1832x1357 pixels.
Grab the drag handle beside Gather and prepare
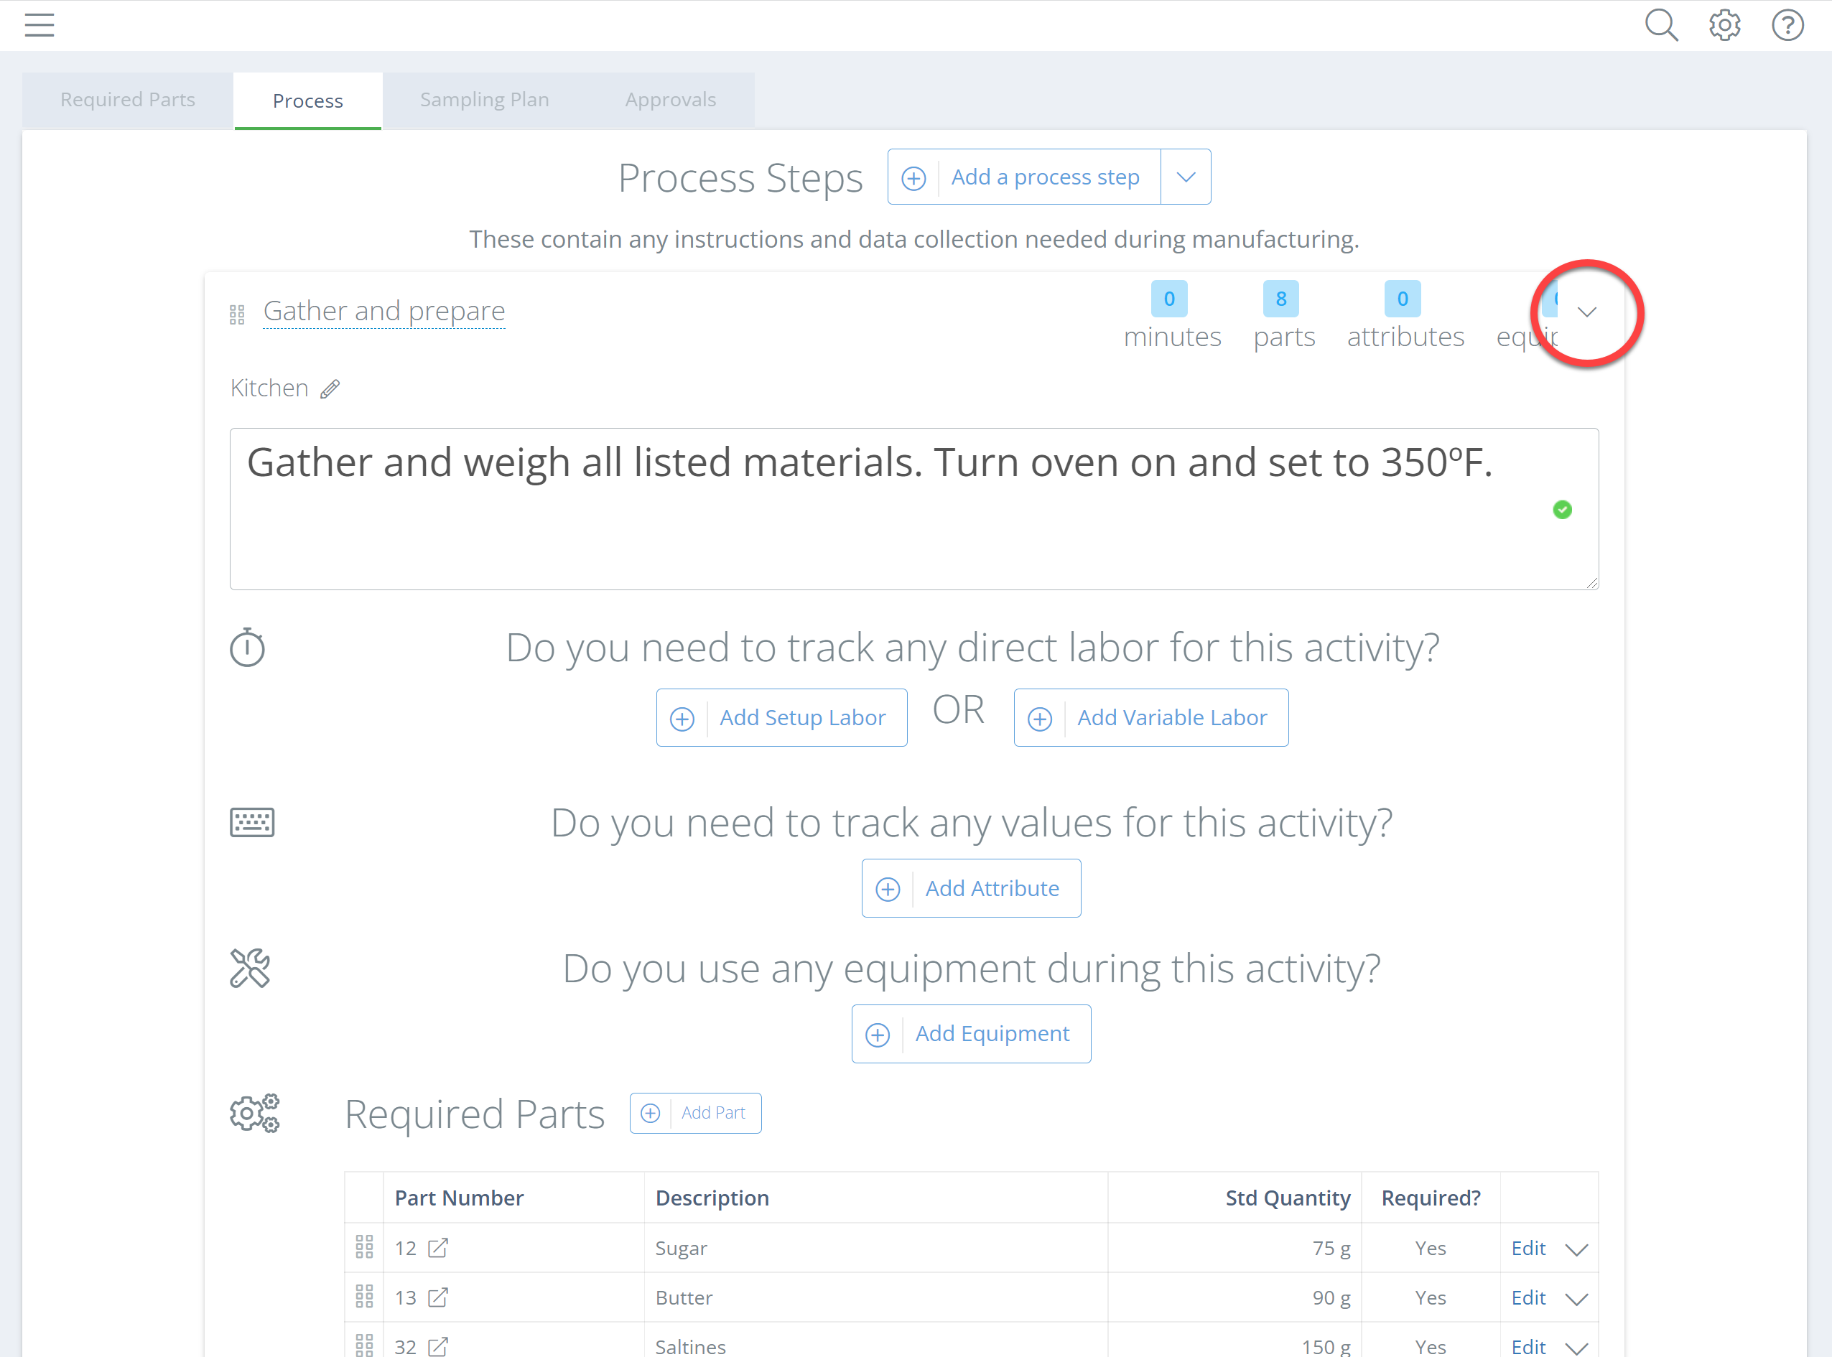pyautogui.click(x=238, y=314)
